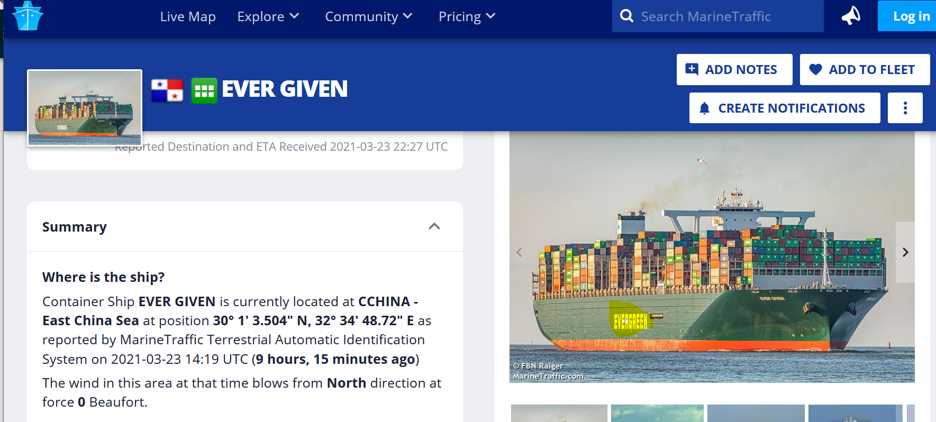Open the Pricing dropdown menu
Viewport: 936px width, 422px height.
[467, 16]
